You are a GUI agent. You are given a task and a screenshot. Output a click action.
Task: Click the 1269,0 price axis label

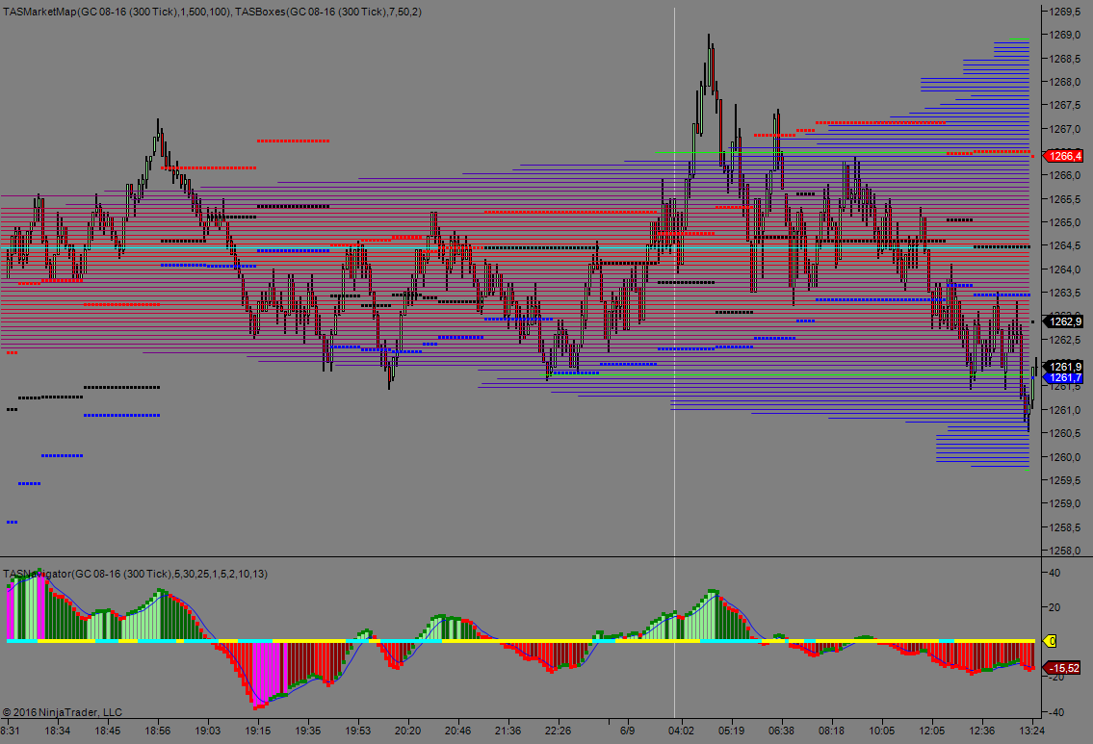(1063, 35)
